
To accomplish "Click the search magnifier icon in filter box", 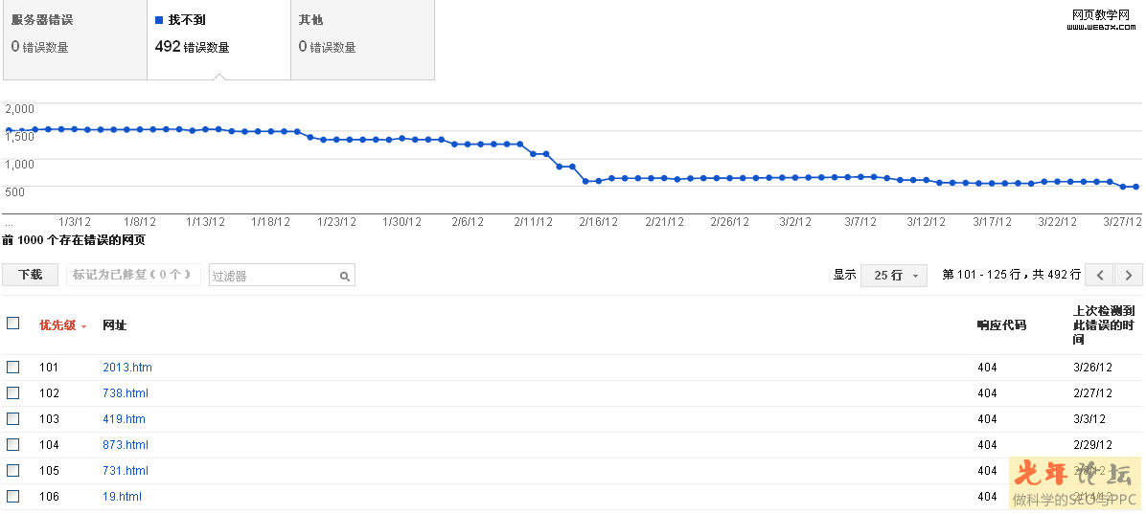I will [345, 276].
